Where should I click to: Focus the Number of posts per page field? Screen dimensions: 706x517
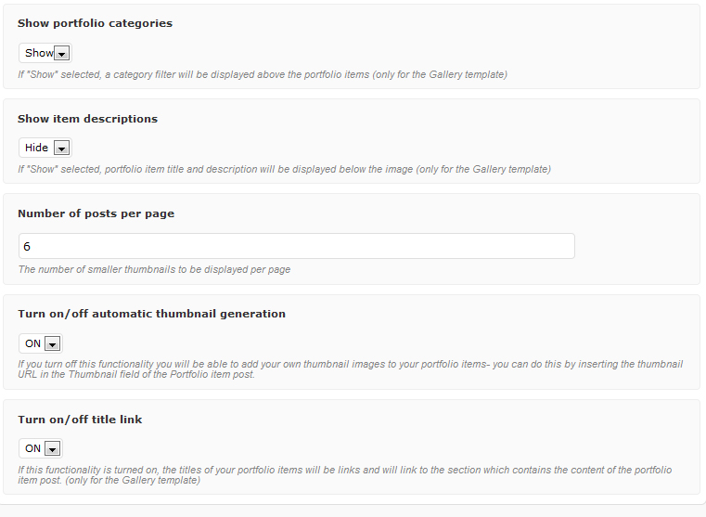click(x=296, y=246)
